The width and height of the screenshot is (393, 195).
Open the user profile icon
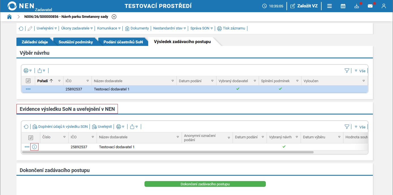click(x=384, y=6)
